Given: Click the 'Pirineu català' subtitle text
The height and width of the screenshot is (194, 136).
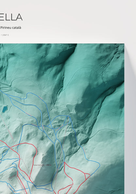Looking at the screenshot, I should [11, 27].
